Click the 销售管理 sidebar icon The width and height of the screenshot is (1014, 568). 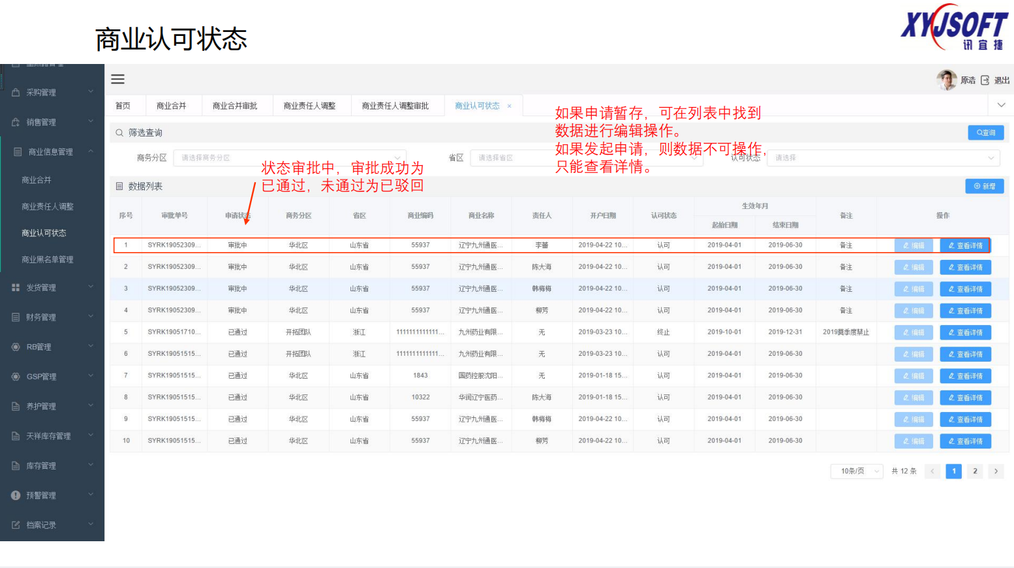16,122
